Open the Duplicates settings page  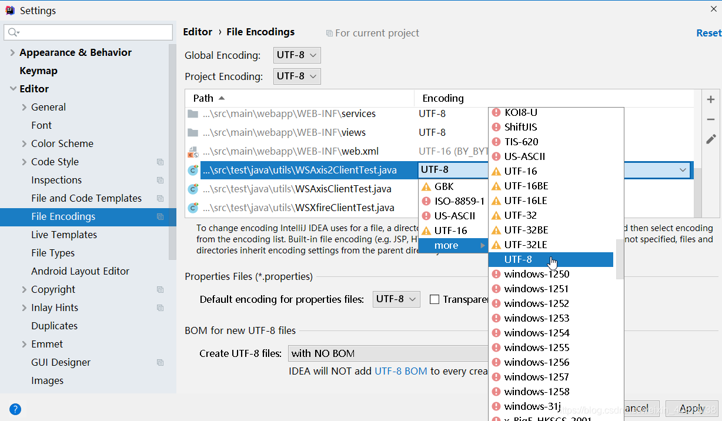click(x=54, y=326)
